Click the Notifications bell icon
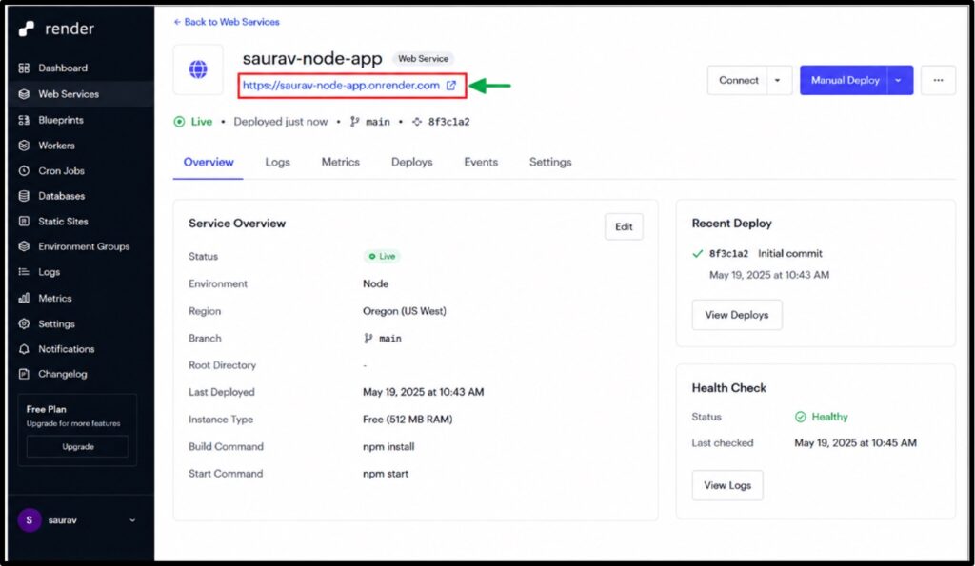975x566 pixels. click(x=24, y=349)
